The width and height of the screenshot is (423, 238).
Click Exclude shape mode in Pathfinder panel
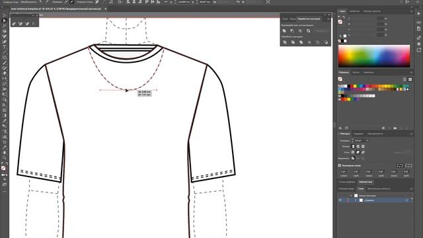(309, 31)
